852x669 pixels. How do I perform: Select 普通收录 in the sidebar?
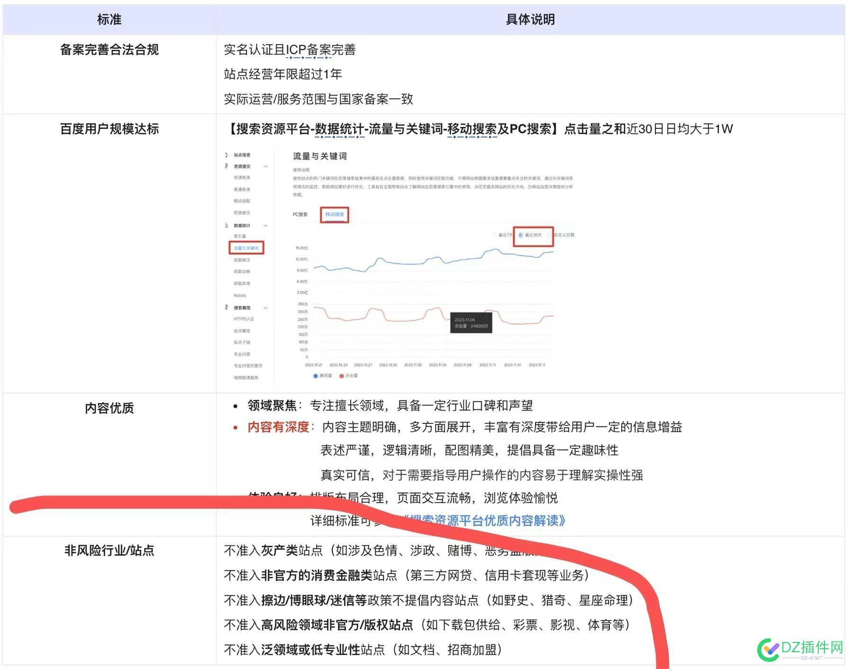click(242, 190)
